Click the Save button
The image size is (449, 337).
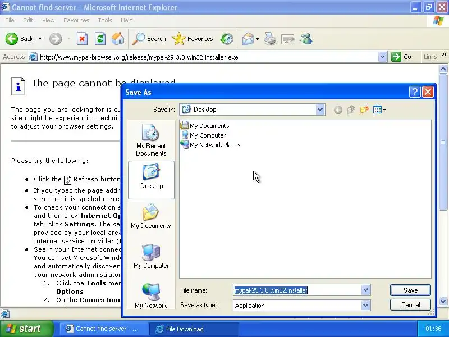coord(410,290)
